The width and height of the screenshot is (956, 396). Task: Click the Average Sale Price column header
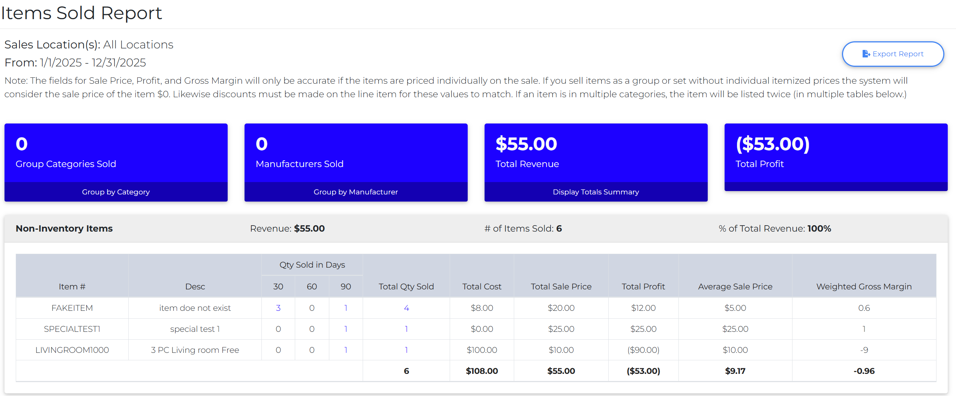click(x=735, y=286)
